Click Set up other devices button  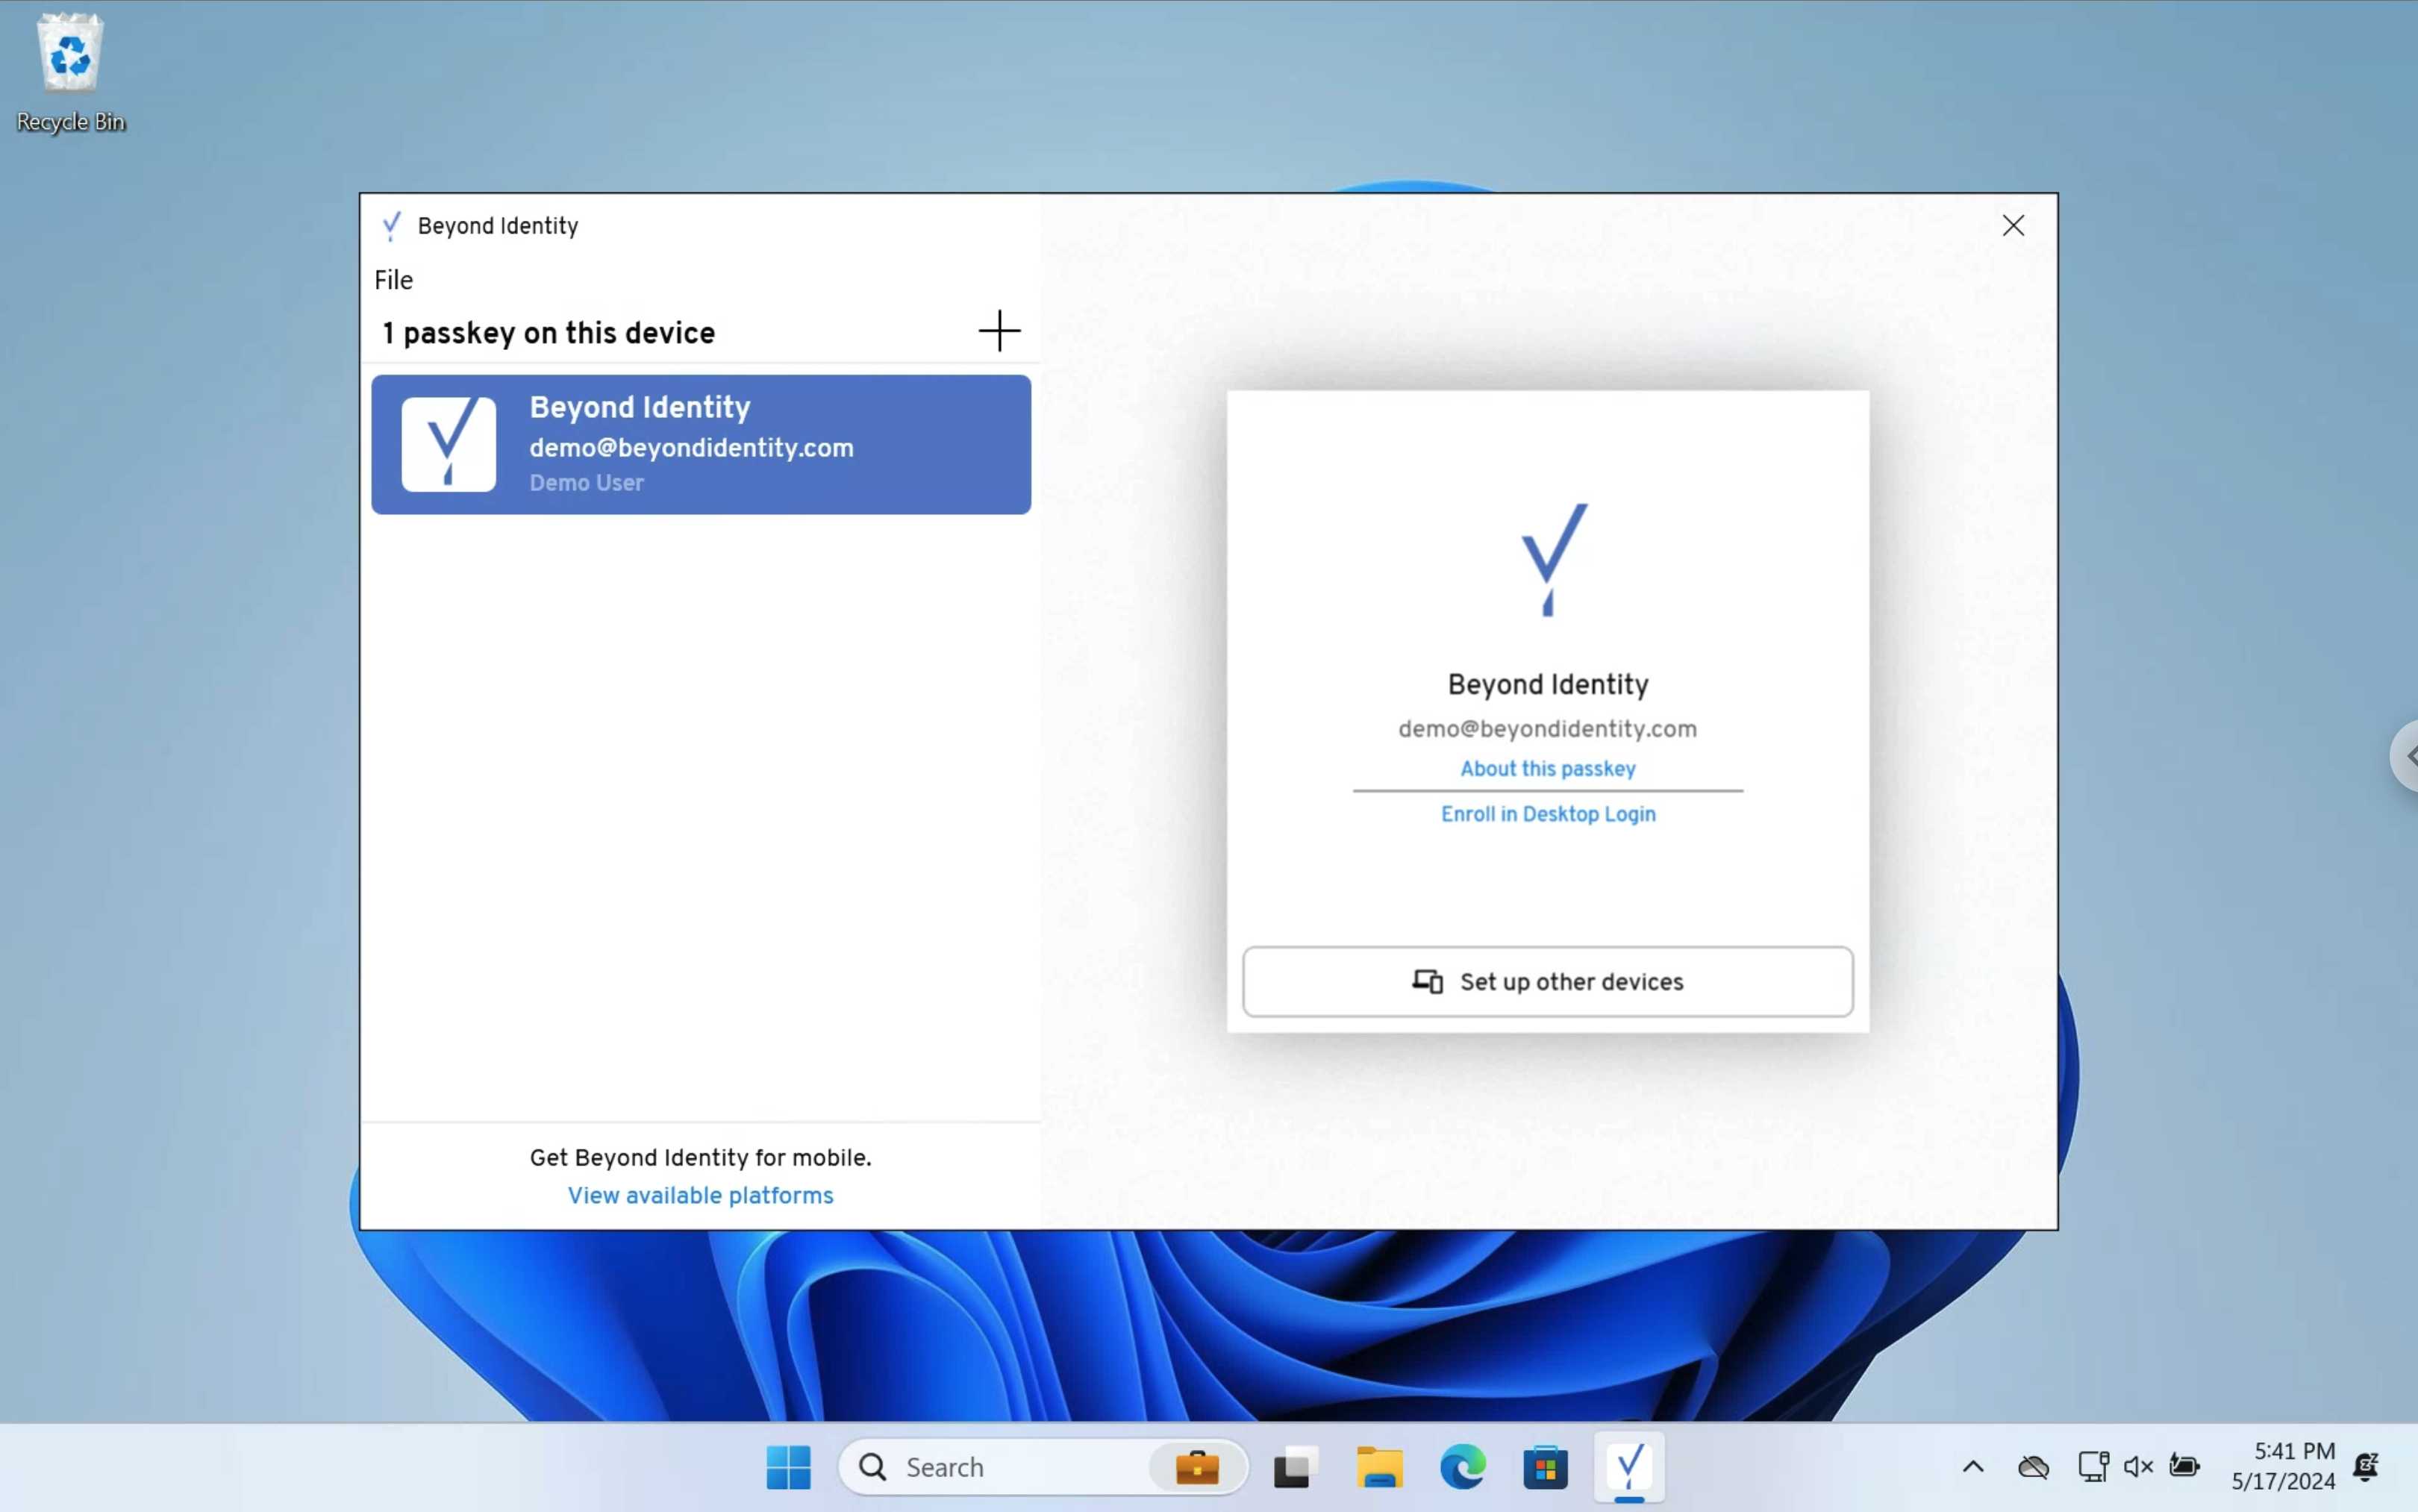[1547, 981]
